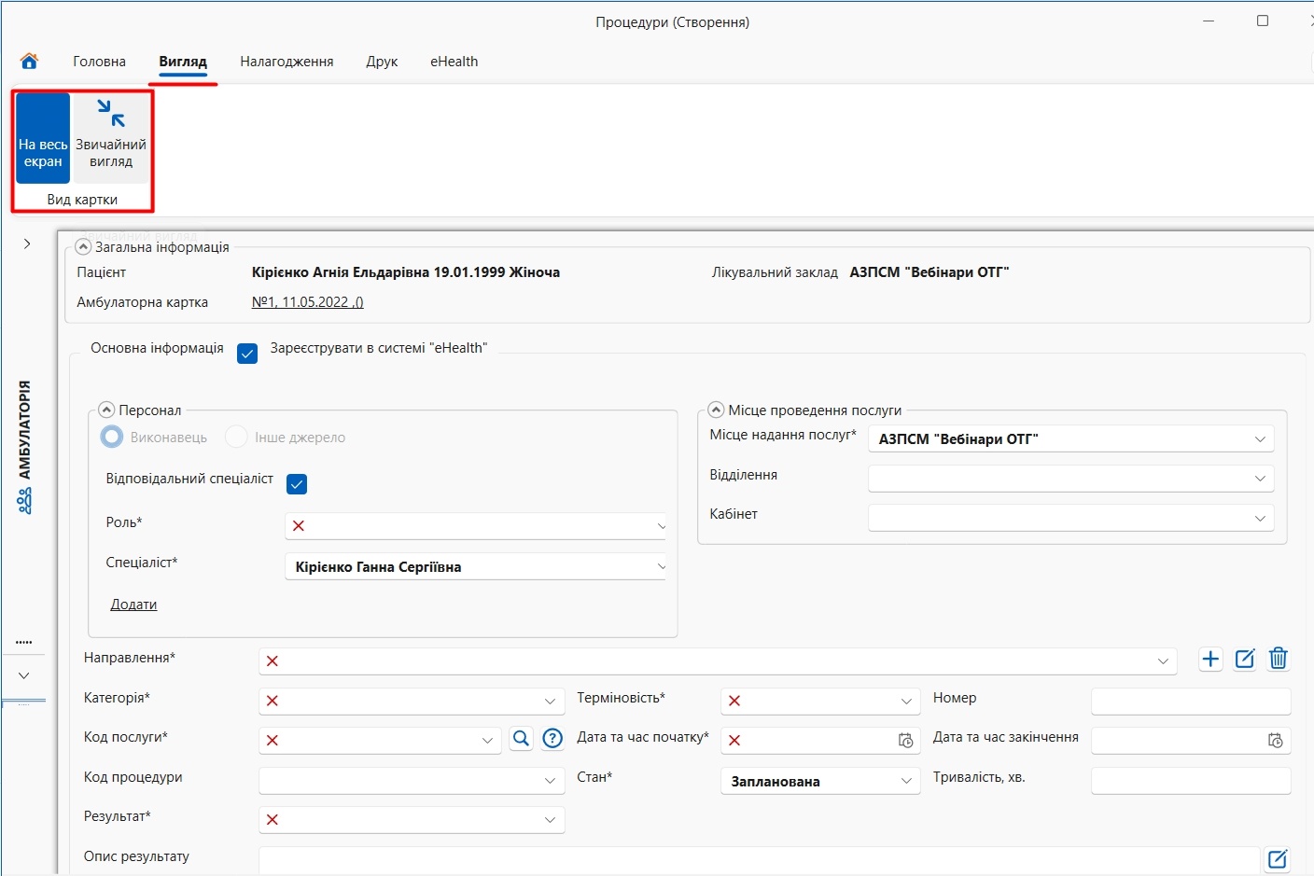Open result description editor icon
Viewport: 1314px width, 876px height.
pos(1278,859)
